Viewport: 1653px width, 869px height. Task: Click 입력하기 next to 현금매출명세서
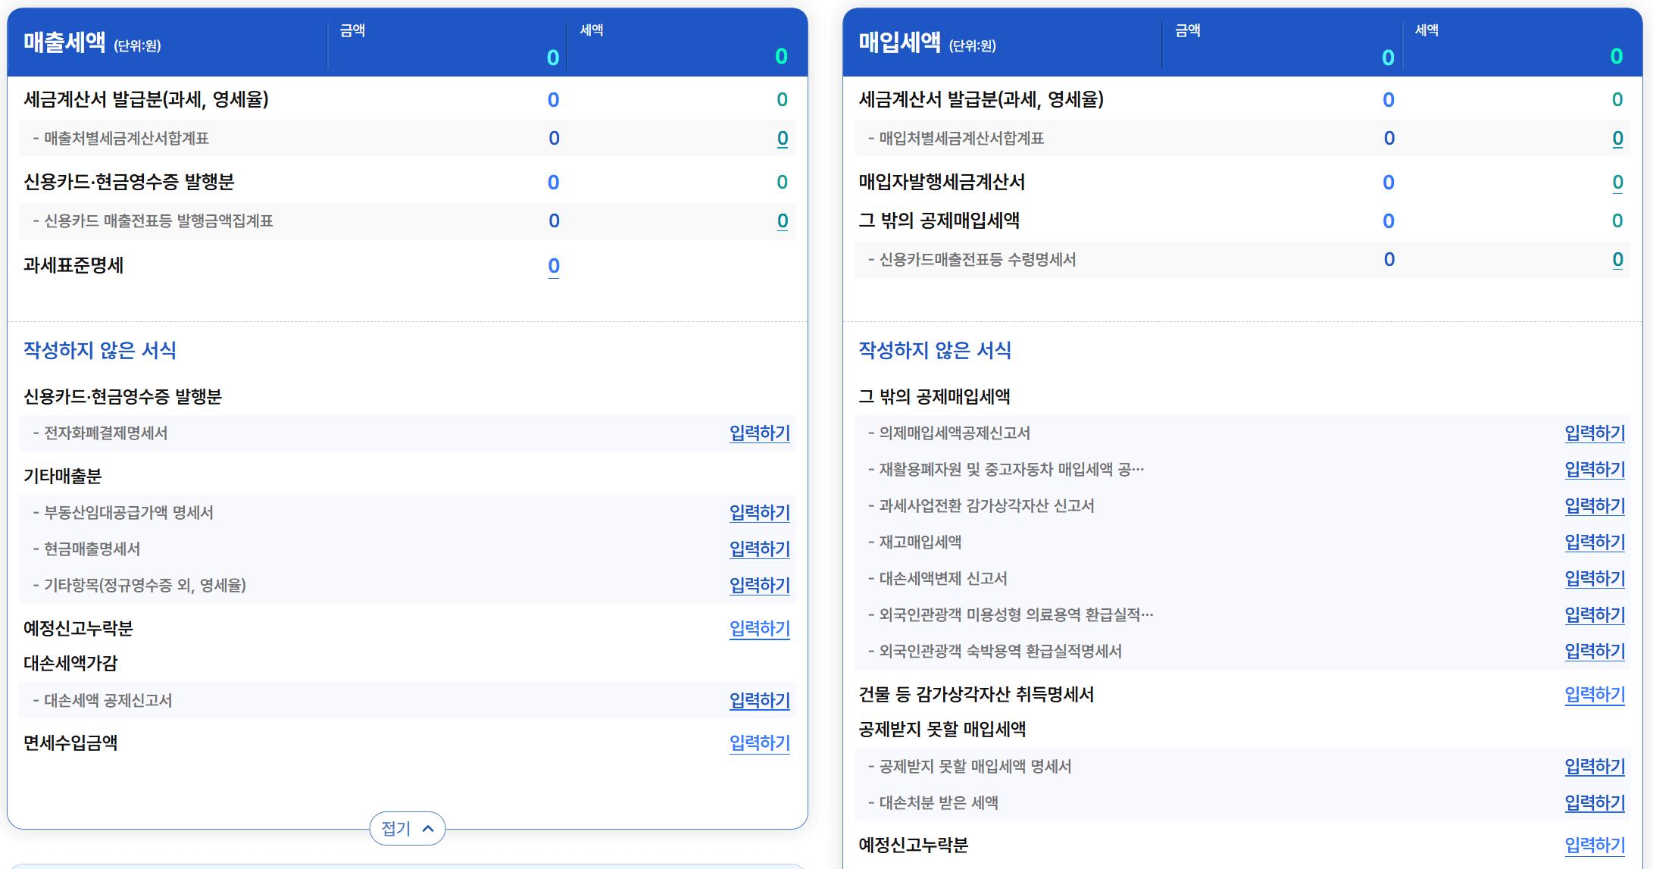tap(759, 549)
